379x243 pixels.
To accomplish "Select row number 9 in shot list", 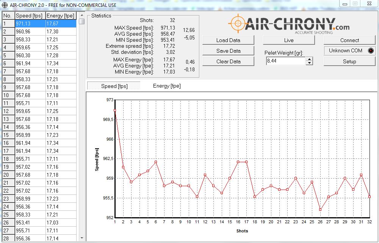I will click(x=9, y=87).
